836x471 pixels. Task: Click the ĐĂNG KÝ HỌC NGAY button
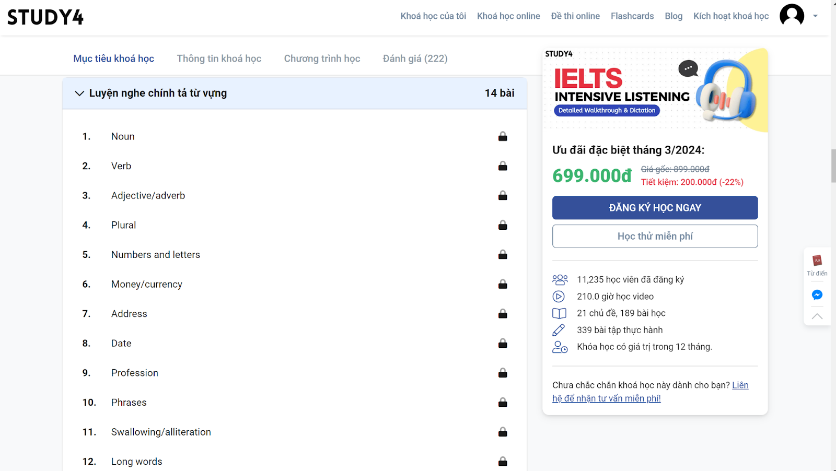[655, 208]
